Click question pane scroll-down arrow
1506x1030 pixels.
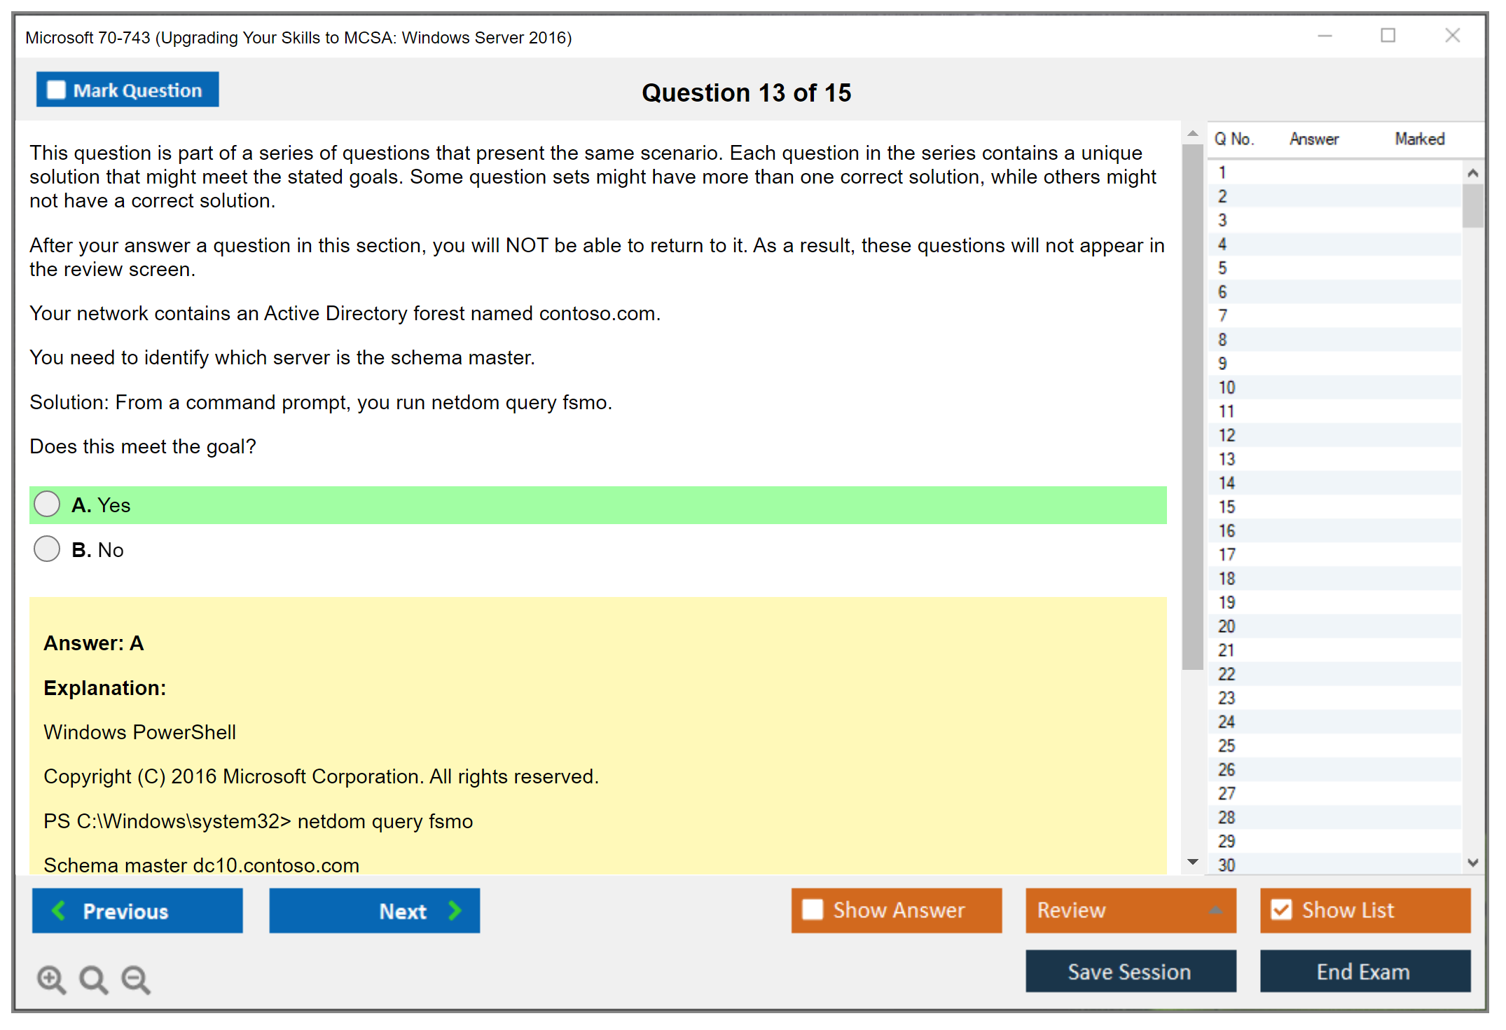[1192, 862]
